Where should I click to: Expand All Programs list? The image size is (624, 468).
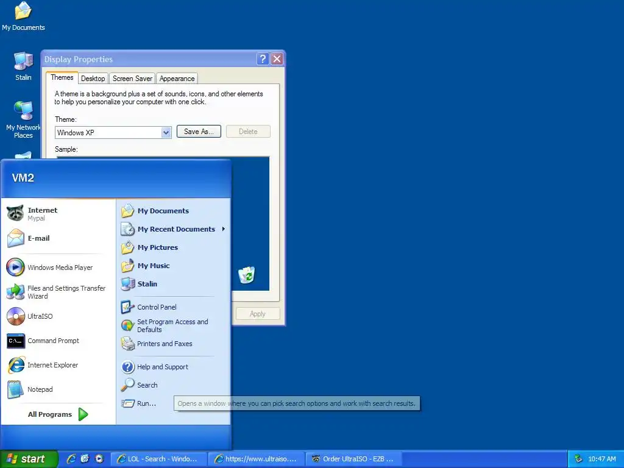tap(58, 414)
